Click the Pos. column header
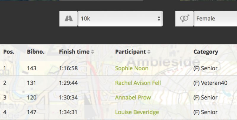The width and height of the screenshot is (237, 120). (9, 52)
